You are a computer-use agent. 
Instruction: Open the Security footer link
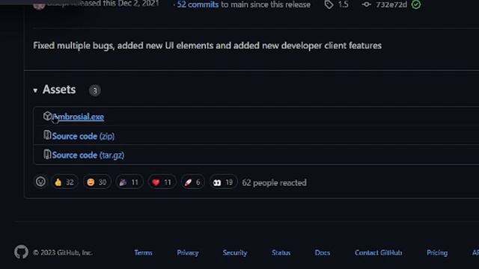click(234, 253)
